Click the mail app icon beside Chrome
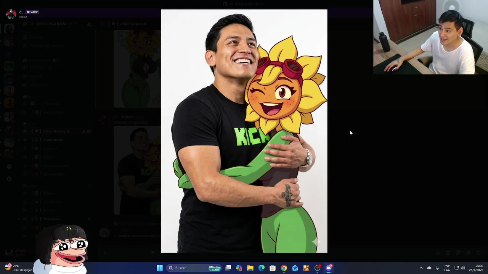The image size is (488, 274). pyautogui.click(x=295, y=268)
